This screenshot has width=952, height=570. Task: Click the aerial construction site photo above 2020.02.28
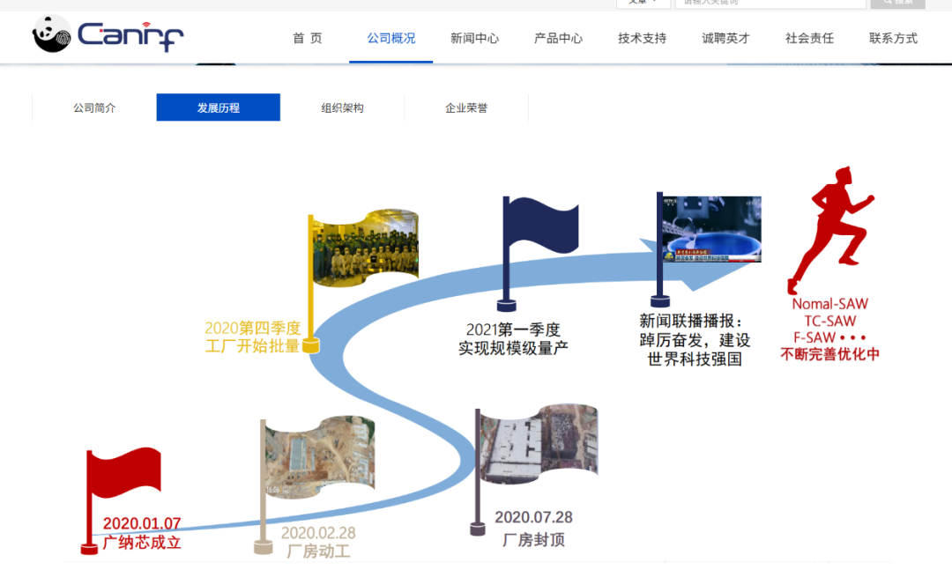tap(320, 456)
